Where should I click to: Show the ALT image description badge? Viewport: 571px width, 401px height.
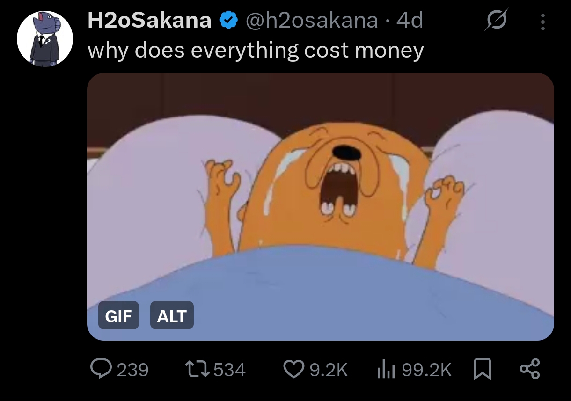tap(172, 316)
